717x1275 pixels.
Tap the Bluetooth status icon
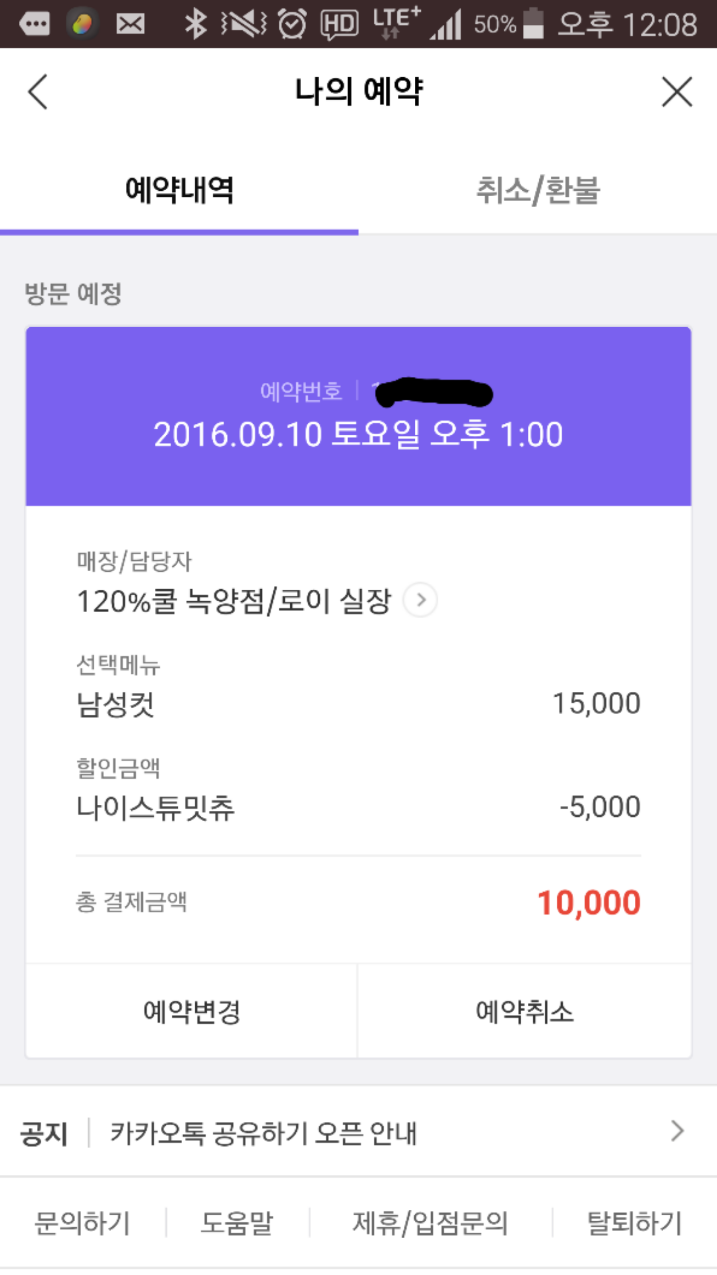(x=196, y=23)
